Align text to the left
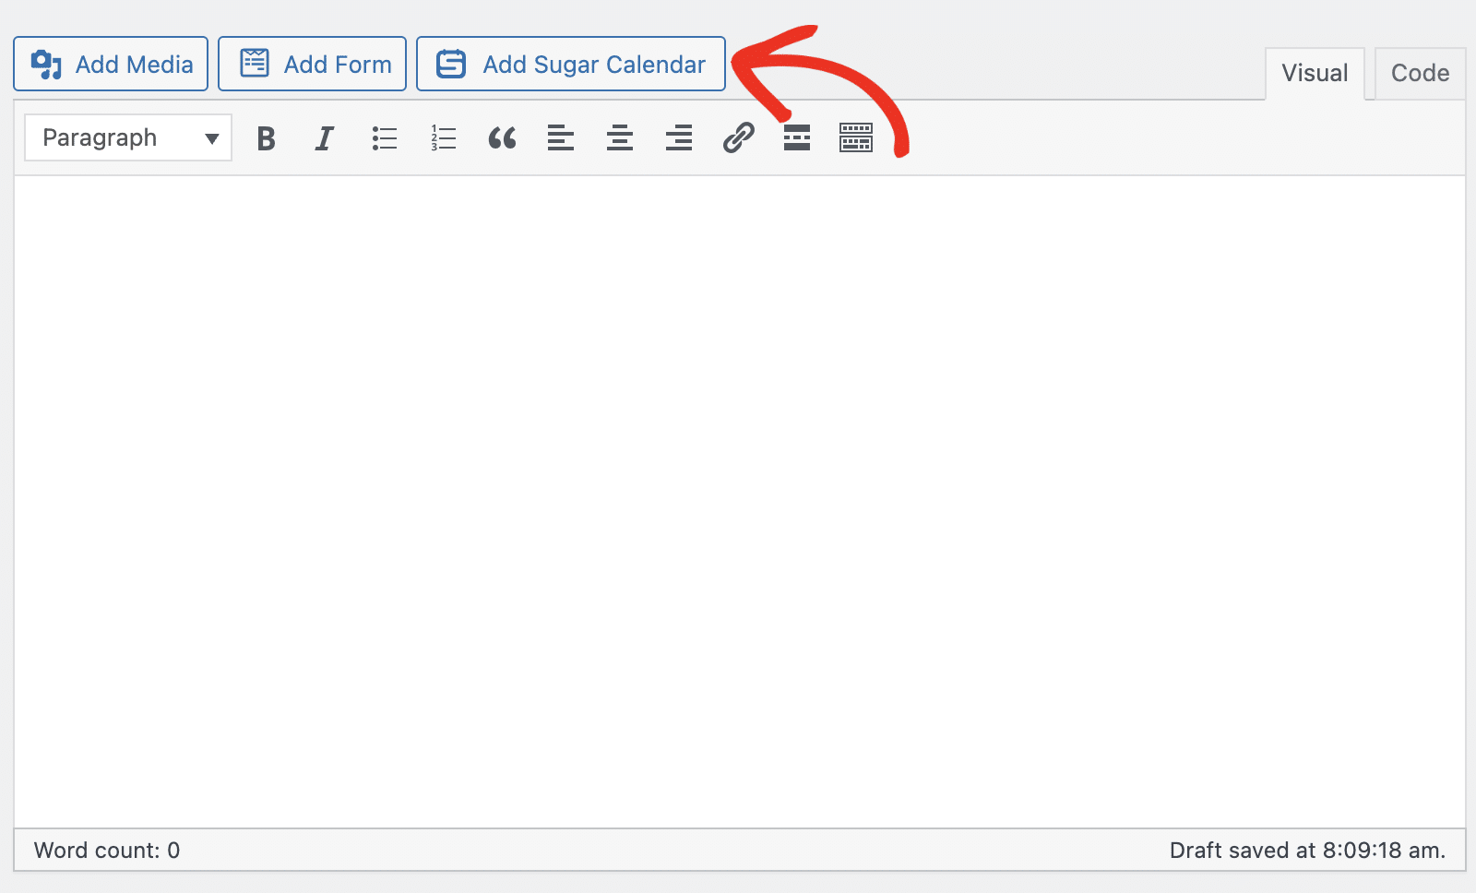The image size is (1476, 893). [x=561, y=138]
